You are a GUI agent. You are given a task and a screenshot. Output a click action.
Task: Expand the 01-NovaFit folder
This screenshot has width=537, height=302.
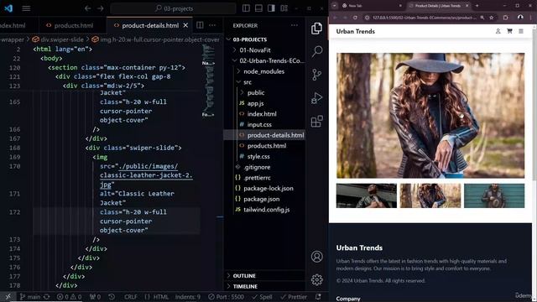click(254, 50)
